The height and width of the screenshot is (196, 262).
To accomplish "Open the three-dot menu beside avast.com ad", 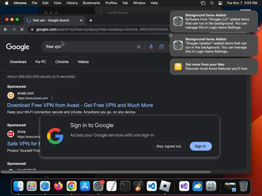I will 52,98.
